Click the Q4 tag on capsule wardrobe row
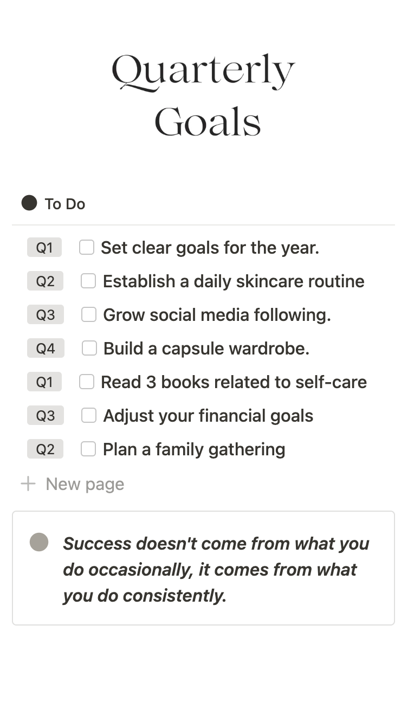 (x=46, y=349)
